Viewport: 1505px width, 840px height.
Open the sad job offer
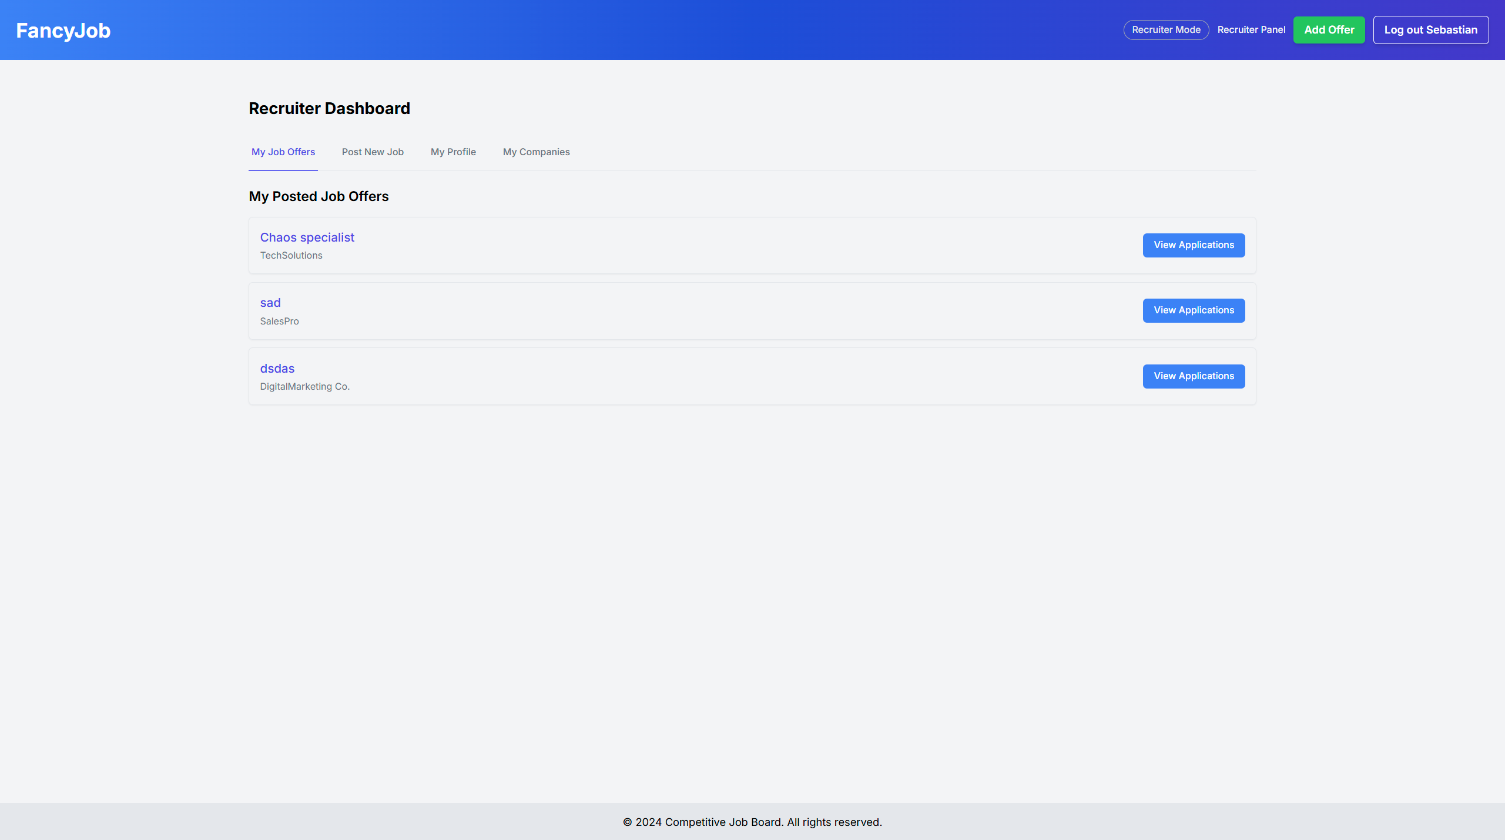270,303
